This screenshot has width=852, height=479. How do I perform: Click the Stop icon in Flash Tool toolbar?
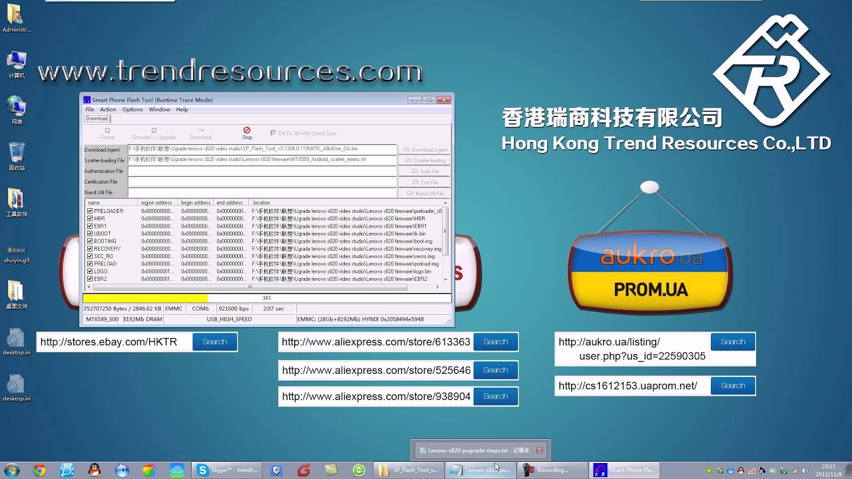pos(247,133)
